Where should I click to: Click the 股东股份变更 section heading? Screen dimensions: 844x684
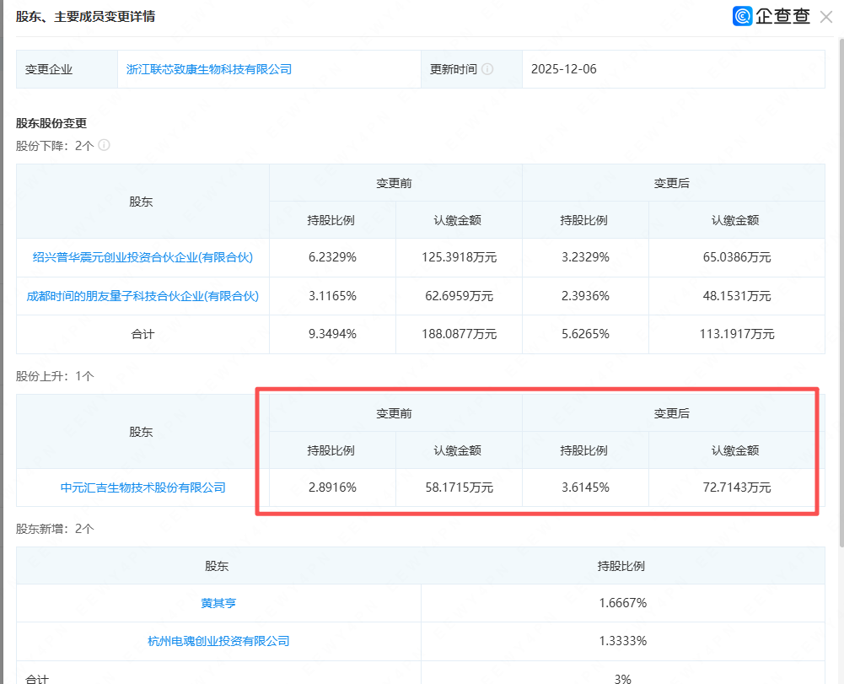pos(51,123)
